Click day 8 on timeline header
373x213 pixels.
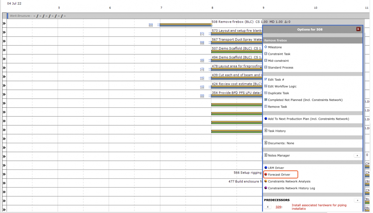click(x=212, y=8)
